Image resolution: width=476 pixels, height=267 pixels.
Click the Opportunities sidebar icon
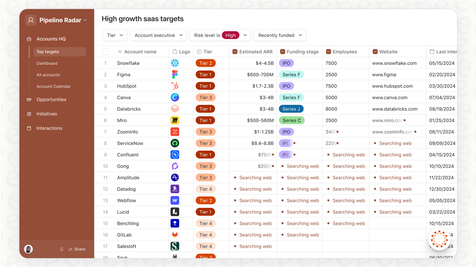tap(29, 99)
